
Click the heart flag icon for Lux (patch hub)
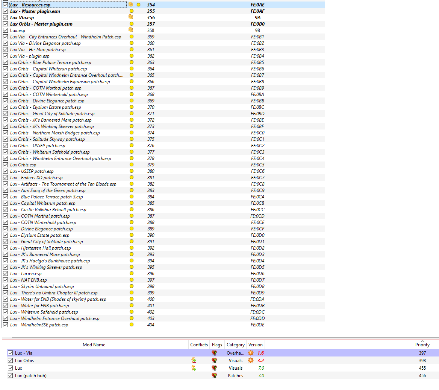tap(214, 376)
